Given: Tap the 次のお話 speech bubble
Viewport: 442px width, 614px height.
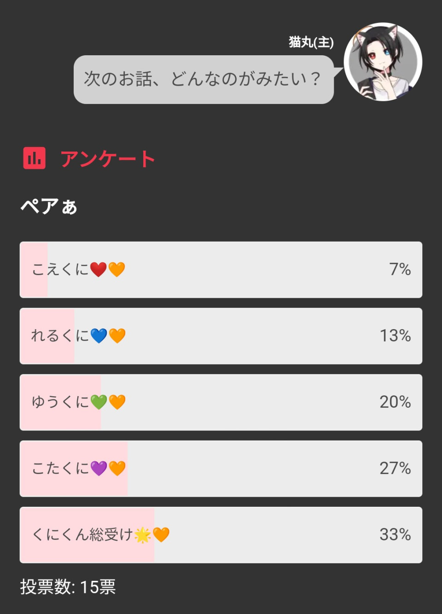Looking at the screenshot, I should tap(203, 79).
